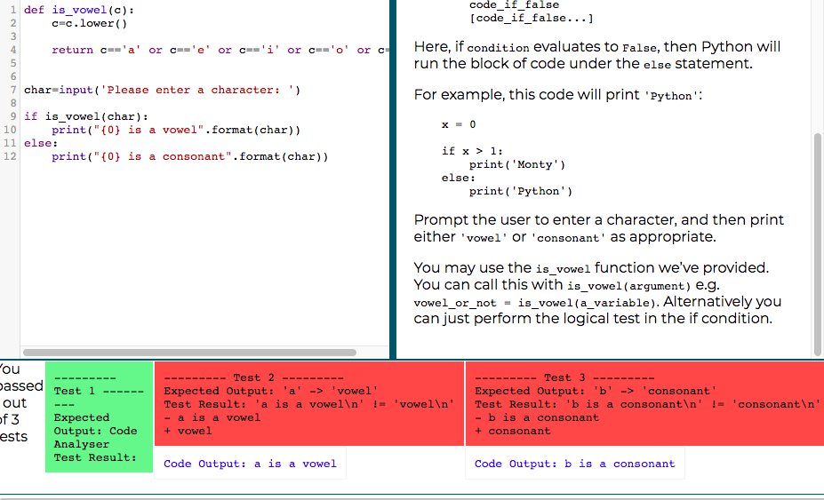
Task: Click the red Test 3 result box
Action: (644, 403)
